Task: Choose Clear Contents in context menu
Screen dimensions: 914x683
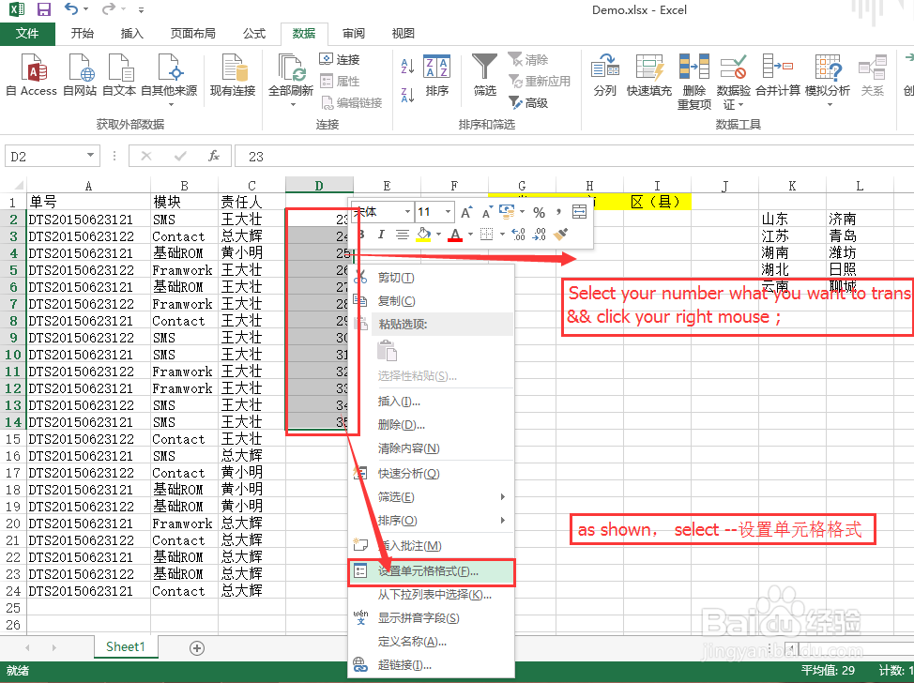Action: (432, 448)
